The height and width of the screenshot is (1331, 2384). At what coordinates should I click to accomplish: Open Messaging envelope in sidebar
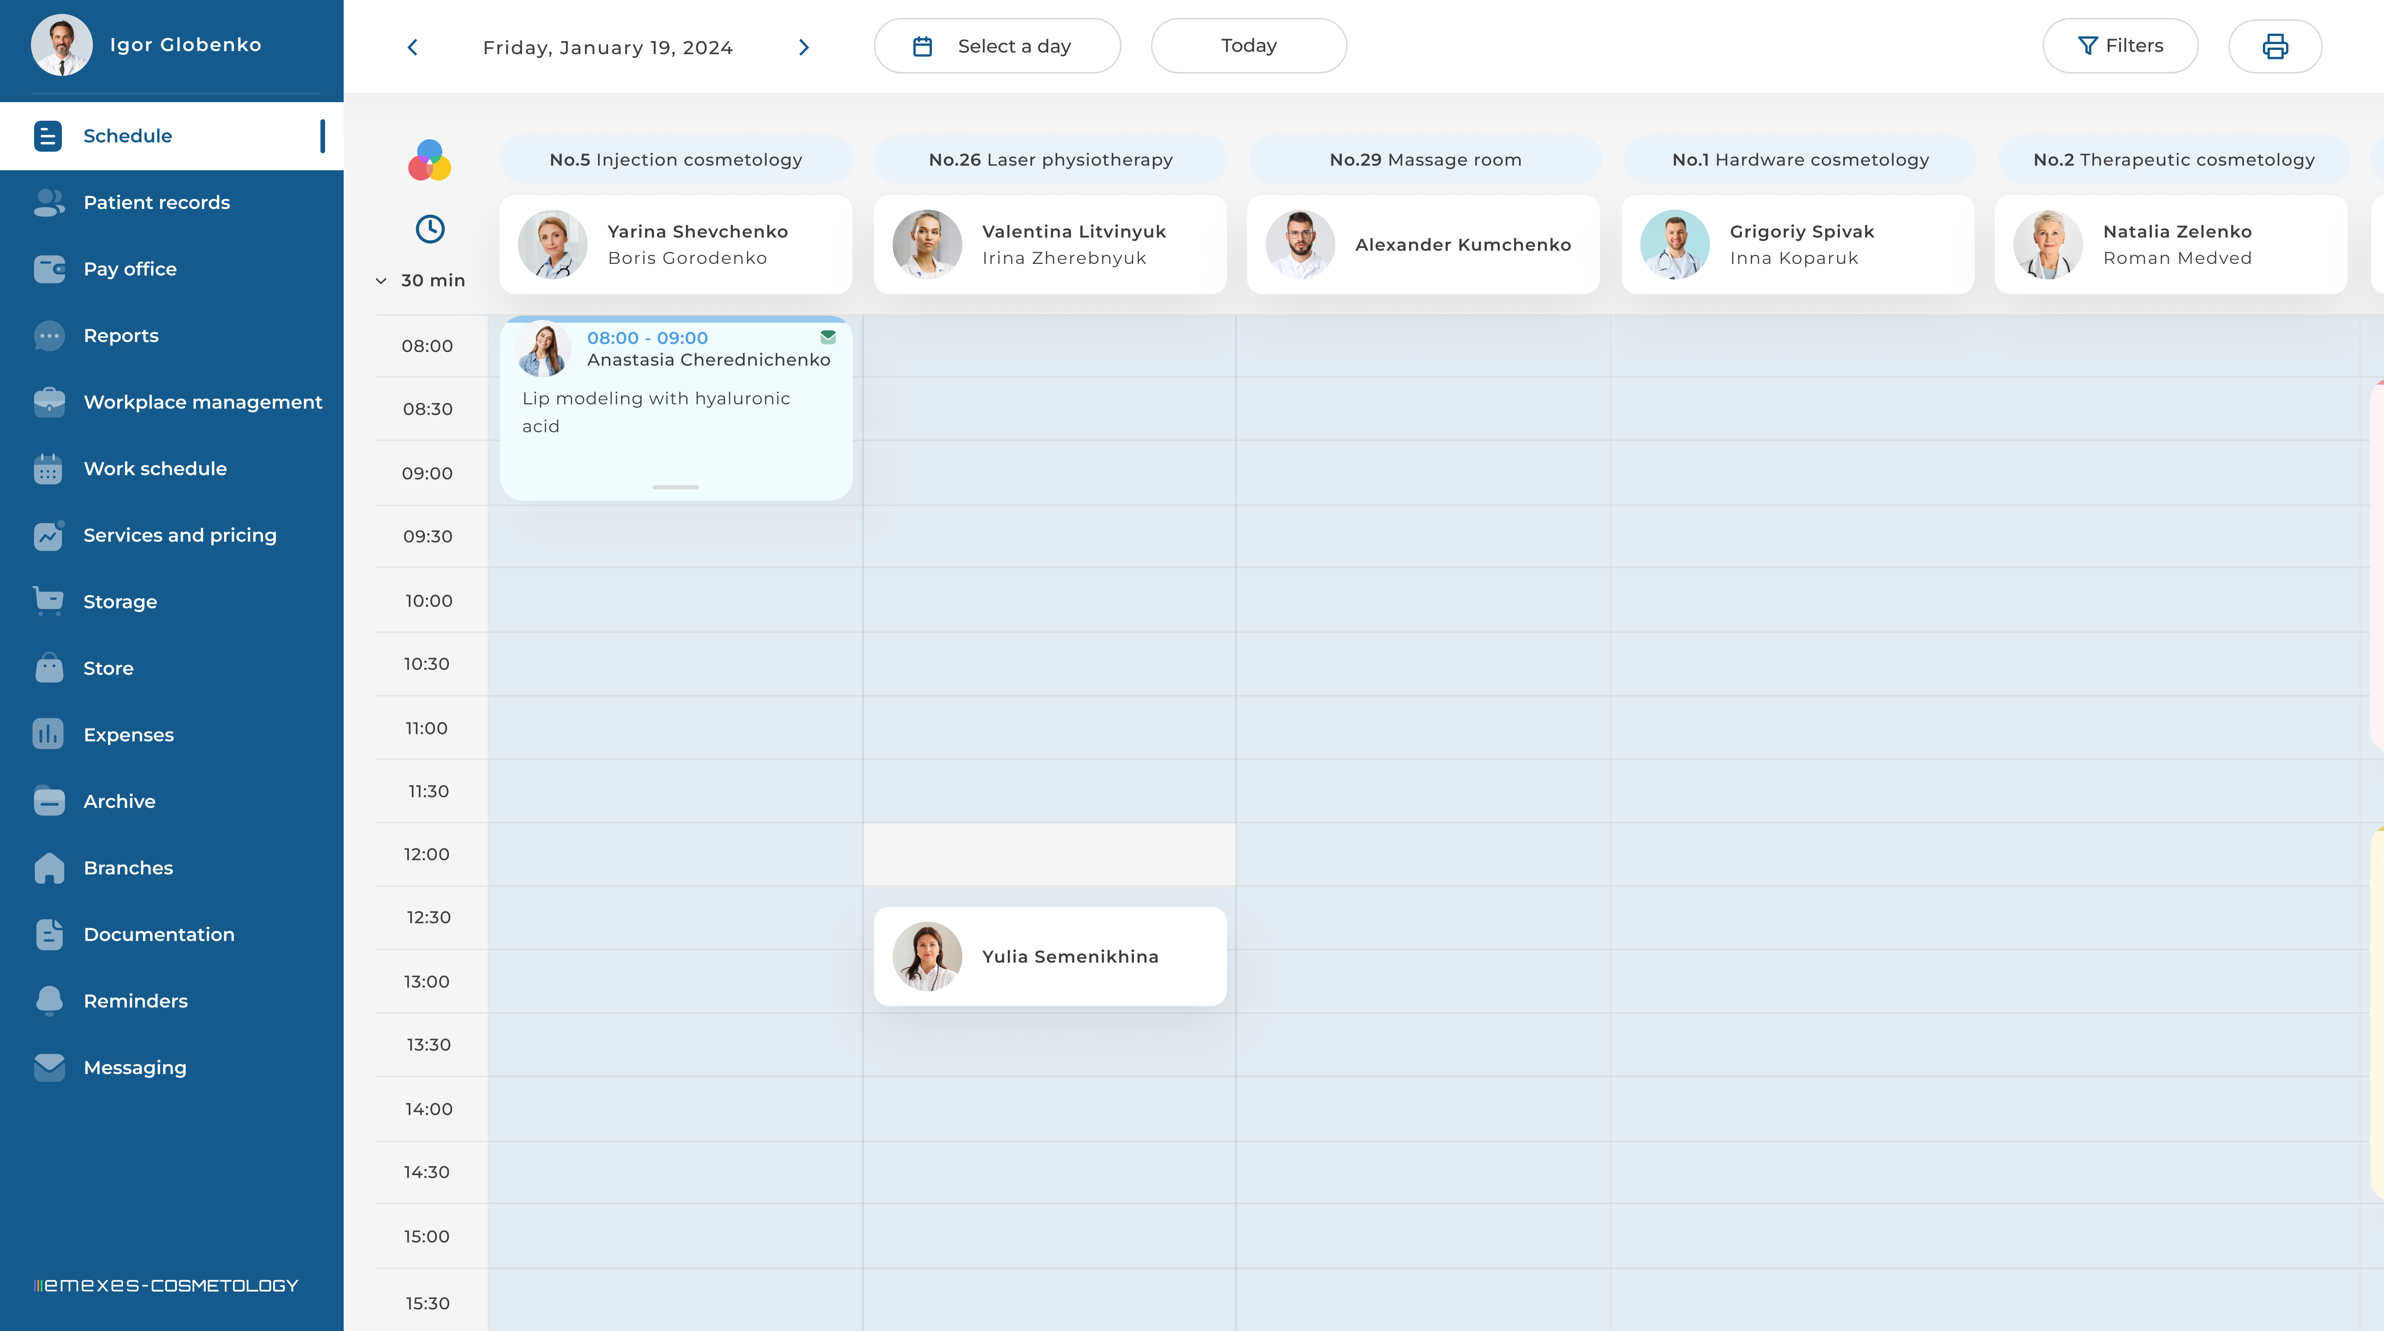point(49,1068)
